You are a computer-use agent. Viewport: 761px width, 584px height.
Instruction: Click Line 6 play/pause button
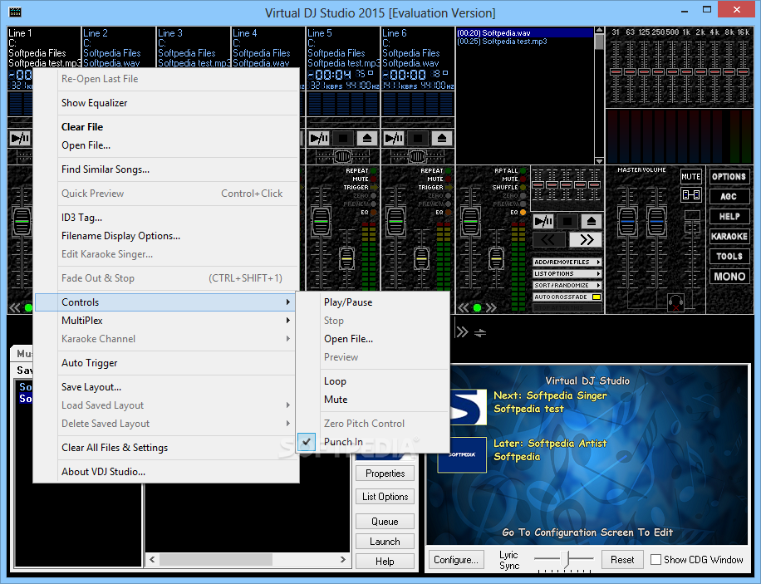pos(394,139)
